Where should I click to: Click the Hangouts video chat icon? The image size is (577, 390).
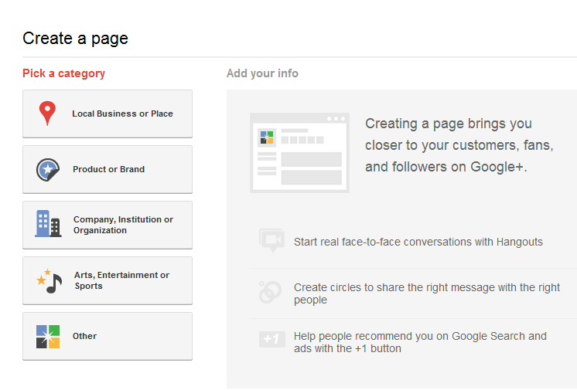(x=272, y=241)
